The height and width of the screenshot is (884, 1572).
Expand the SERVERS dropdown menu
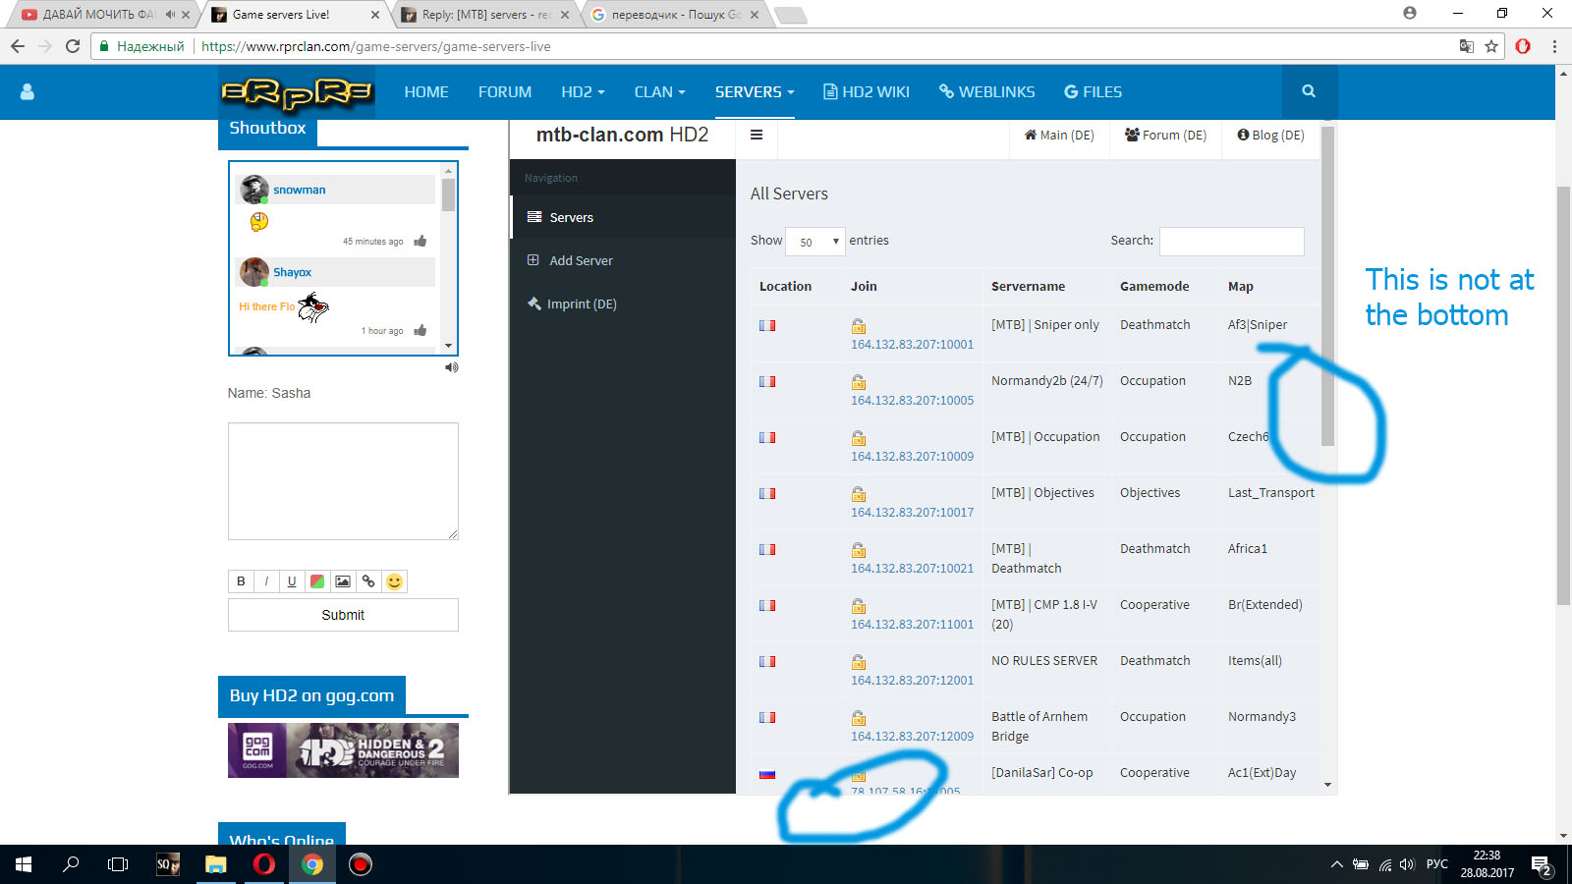click(x=754, y=91)
